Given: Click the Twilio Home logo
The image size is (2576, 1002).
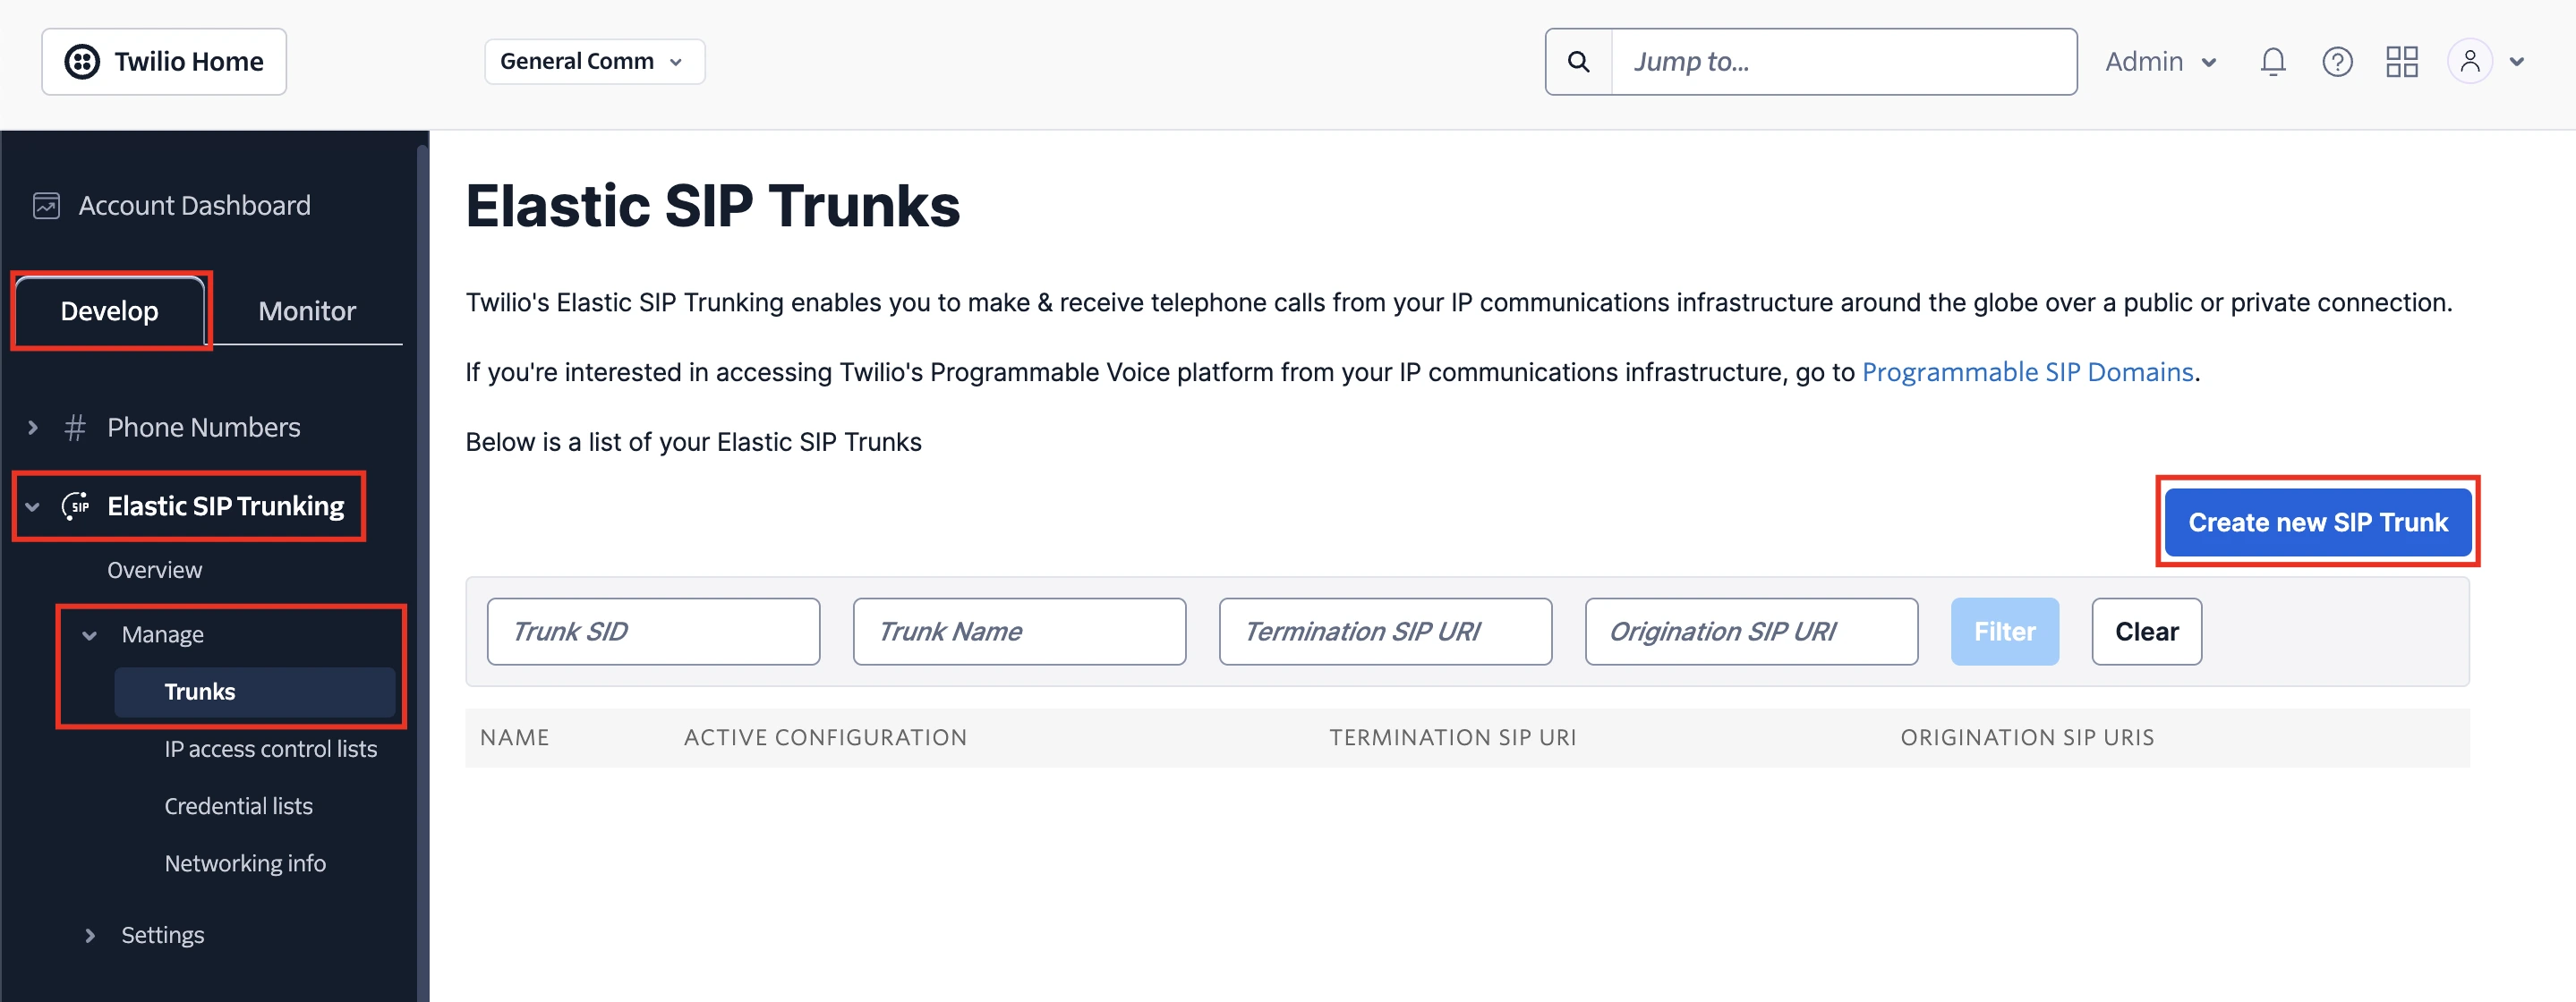Looking at the screenshot, I should 163,61.
